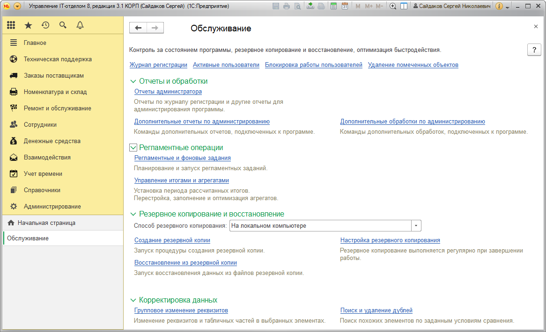
Task: Click the M memory button
Action: coord(358,6)
